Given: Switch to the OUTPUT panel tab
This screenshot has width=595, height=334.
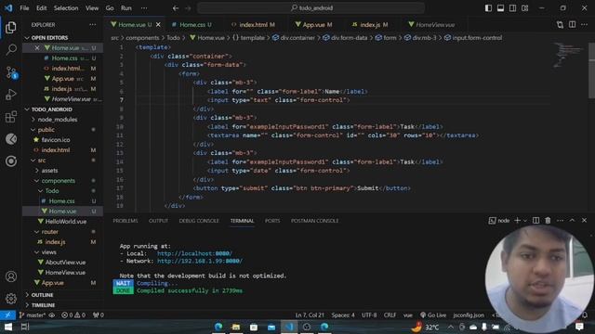Looking at the screenshot, I should coord(158,221).
